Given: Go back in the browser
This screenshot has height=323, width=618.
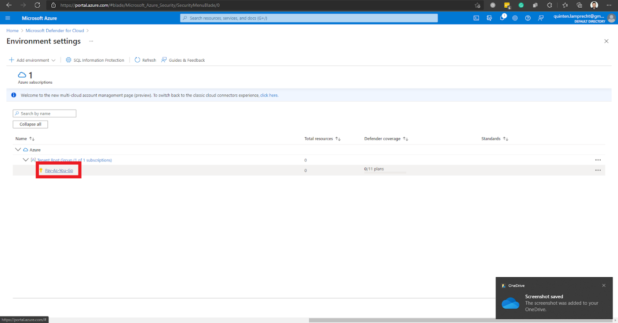Looking at the screenshot, I should tap(9, 5).
